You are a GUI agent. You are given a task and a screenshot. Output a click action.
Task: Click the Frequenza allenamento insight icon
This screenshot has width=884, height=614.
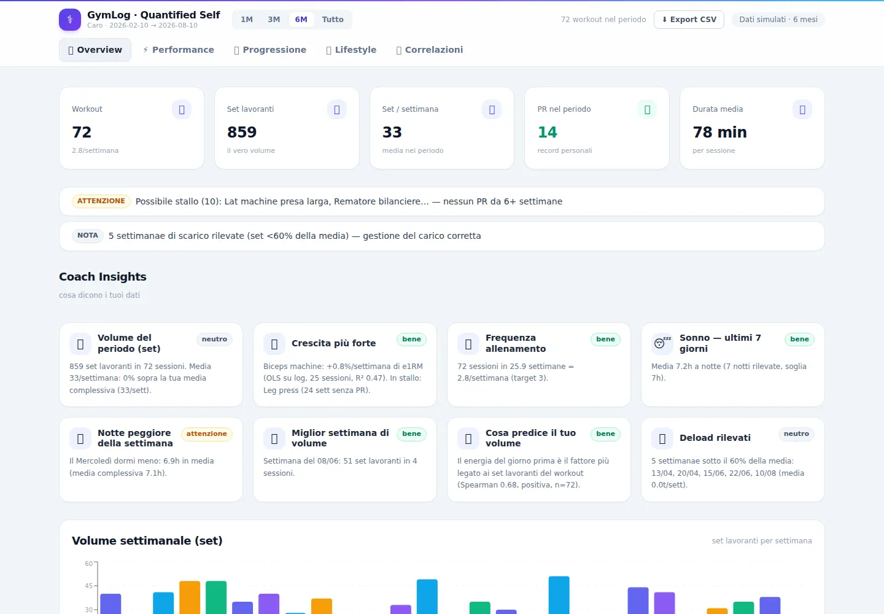(x=468, y=344)
